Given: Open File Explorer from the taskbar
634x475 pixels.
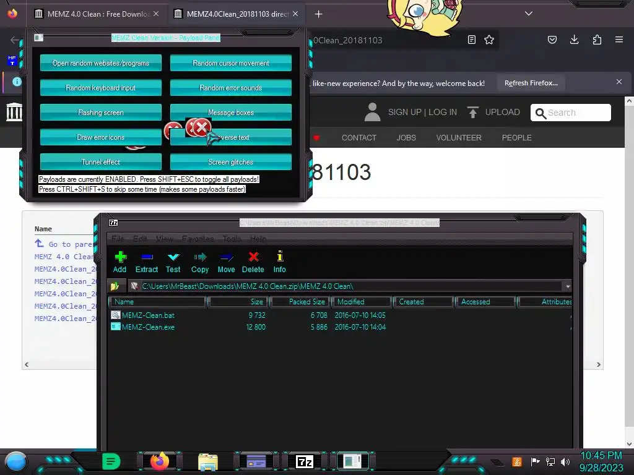Looking at the screenshot, I should pos(208,461).
